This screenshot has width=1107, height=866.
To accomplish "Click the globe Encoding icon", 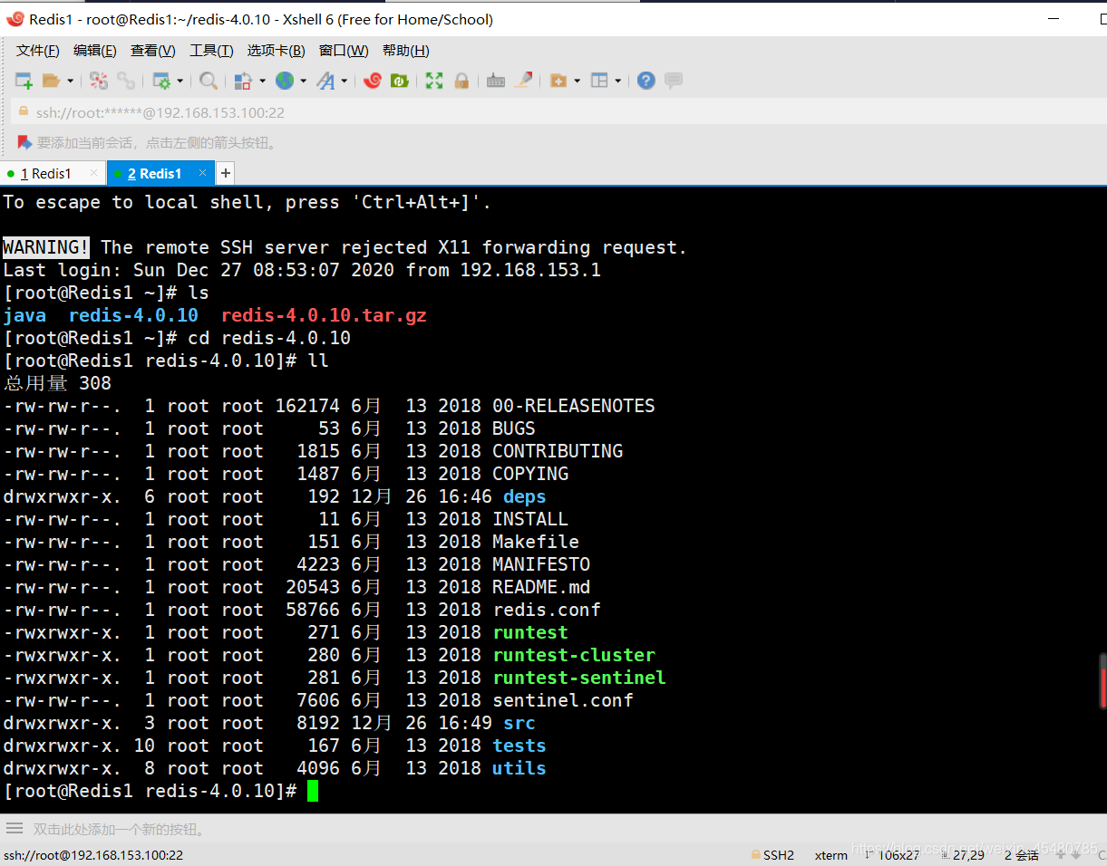I will (285, 81).
